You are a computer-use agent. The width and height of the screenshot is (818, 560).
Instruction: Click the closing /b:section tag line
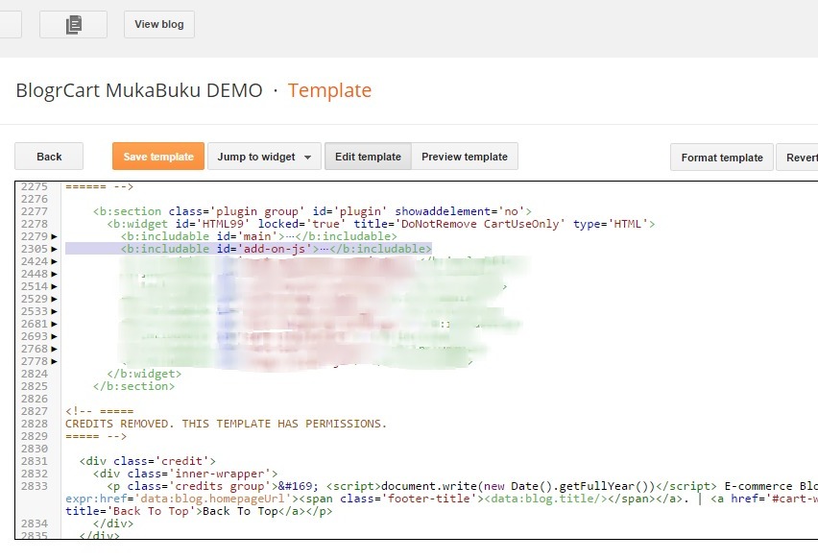point(133,386)
